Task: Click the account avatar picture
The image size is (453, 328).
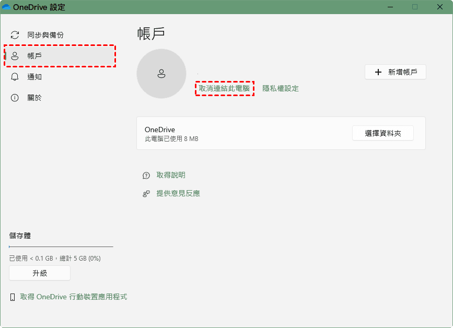Action: [x=161, y=74]
